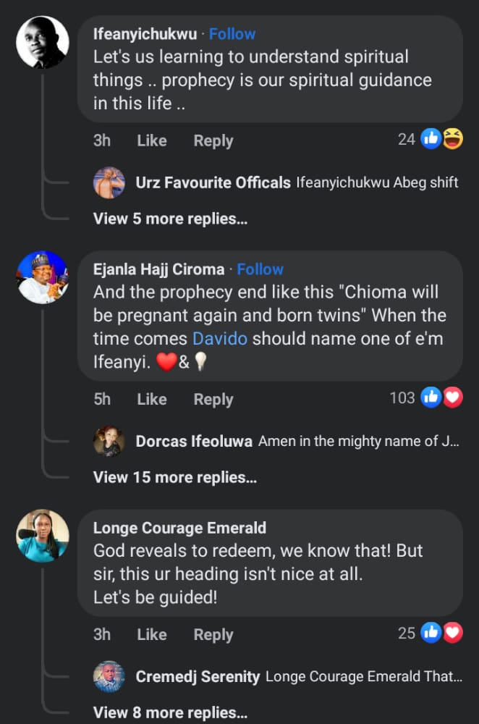Open Ifeanyichukwu's profile picture
The image size is (479, 724).
(x=43, y=42)
